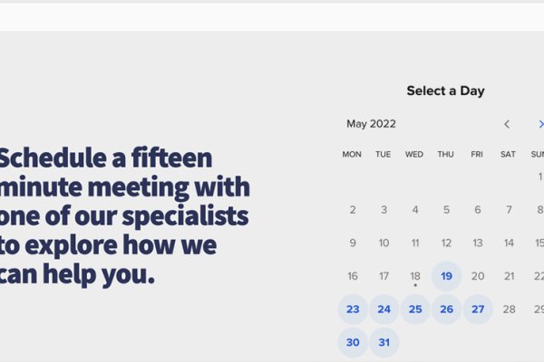
Task: Select May 19 on the calendar
Action: click(x=446, y=276)
